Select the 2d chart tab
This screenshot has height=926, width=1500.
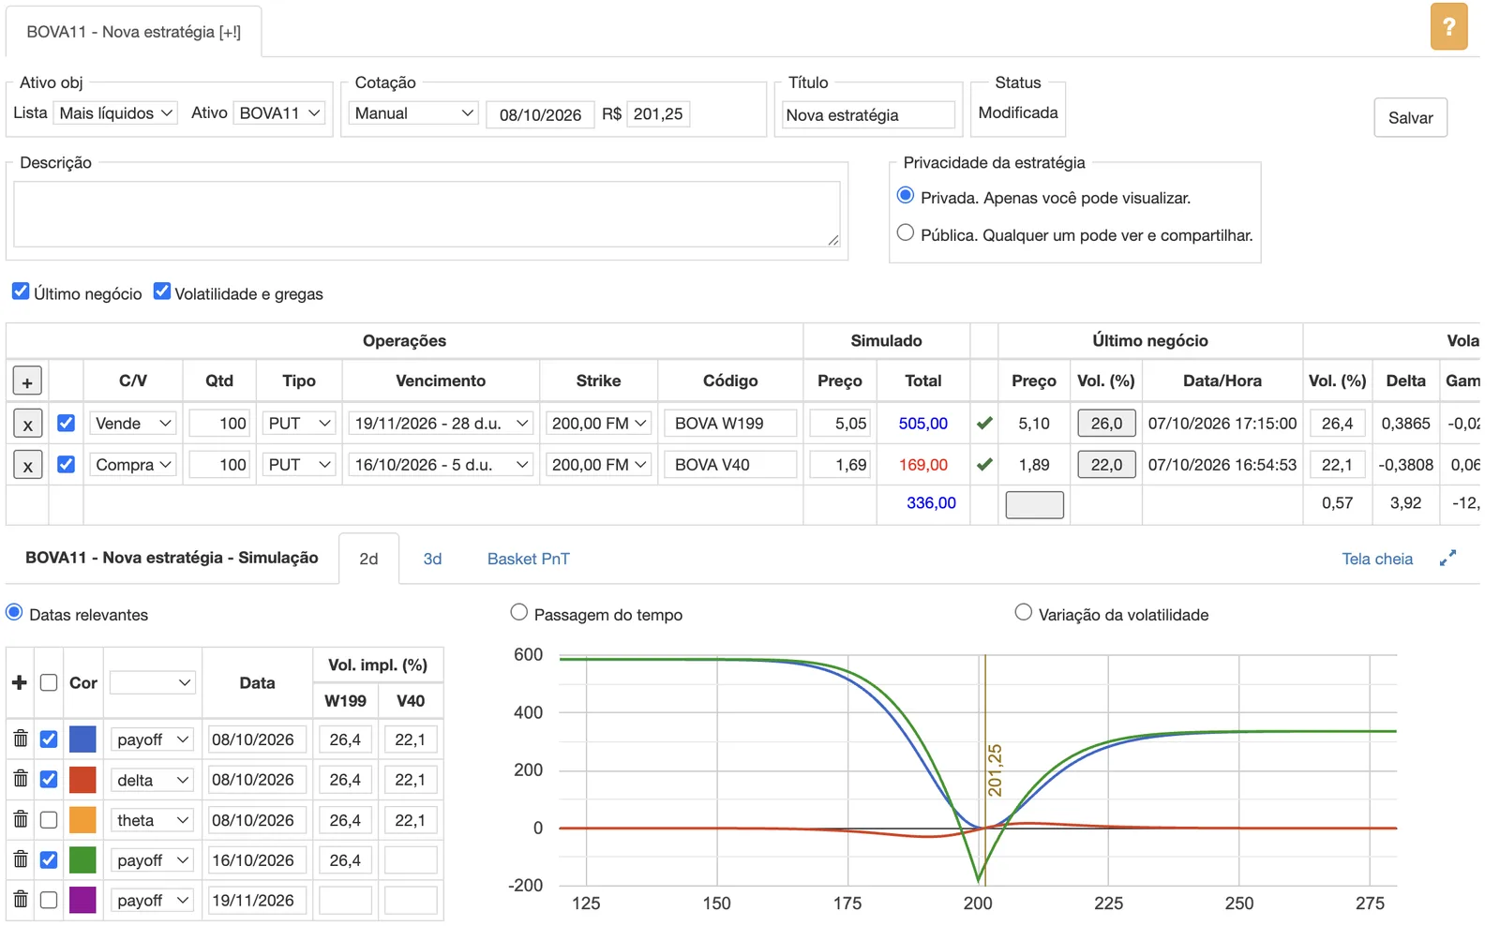point(368,559)
